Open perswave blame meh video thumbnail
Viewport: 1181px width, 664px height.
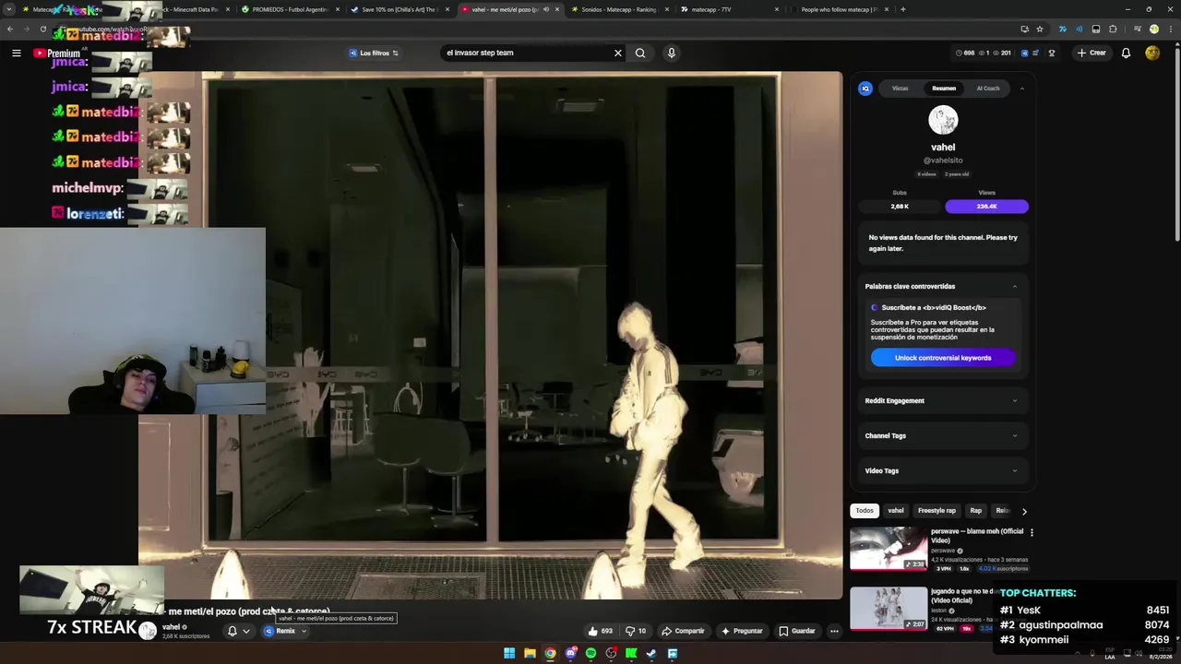pyautogui.click(x=889, y=548)
